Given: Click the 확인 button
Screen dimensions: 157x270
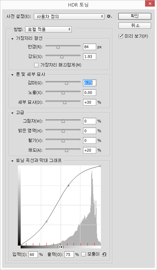Looking at the screenshot, I should tap(135, 16).
